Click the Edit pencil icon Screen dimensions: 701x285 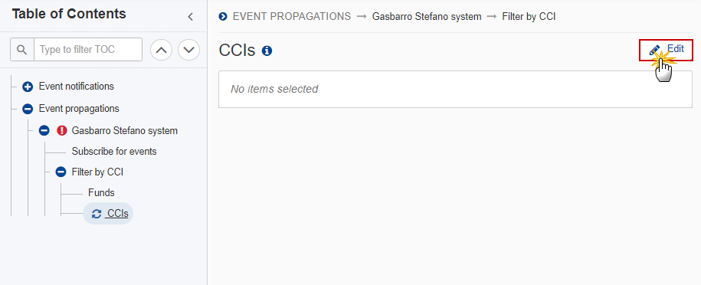point(654,50)
